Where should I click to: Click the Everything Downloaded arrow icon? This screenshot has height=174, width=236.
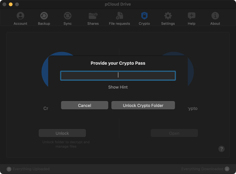pyautogui.click(x=227, y=169)
